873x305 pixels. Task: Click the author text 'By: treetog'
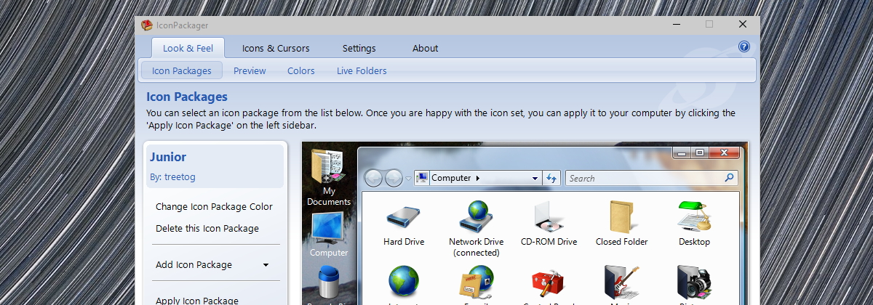(172, 176)
